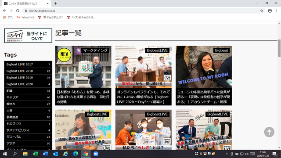Launch Word from taskbar
Image resolution: width=281 pixels, height=158 pixels.
pyautogui.click(x=45, y=154)
